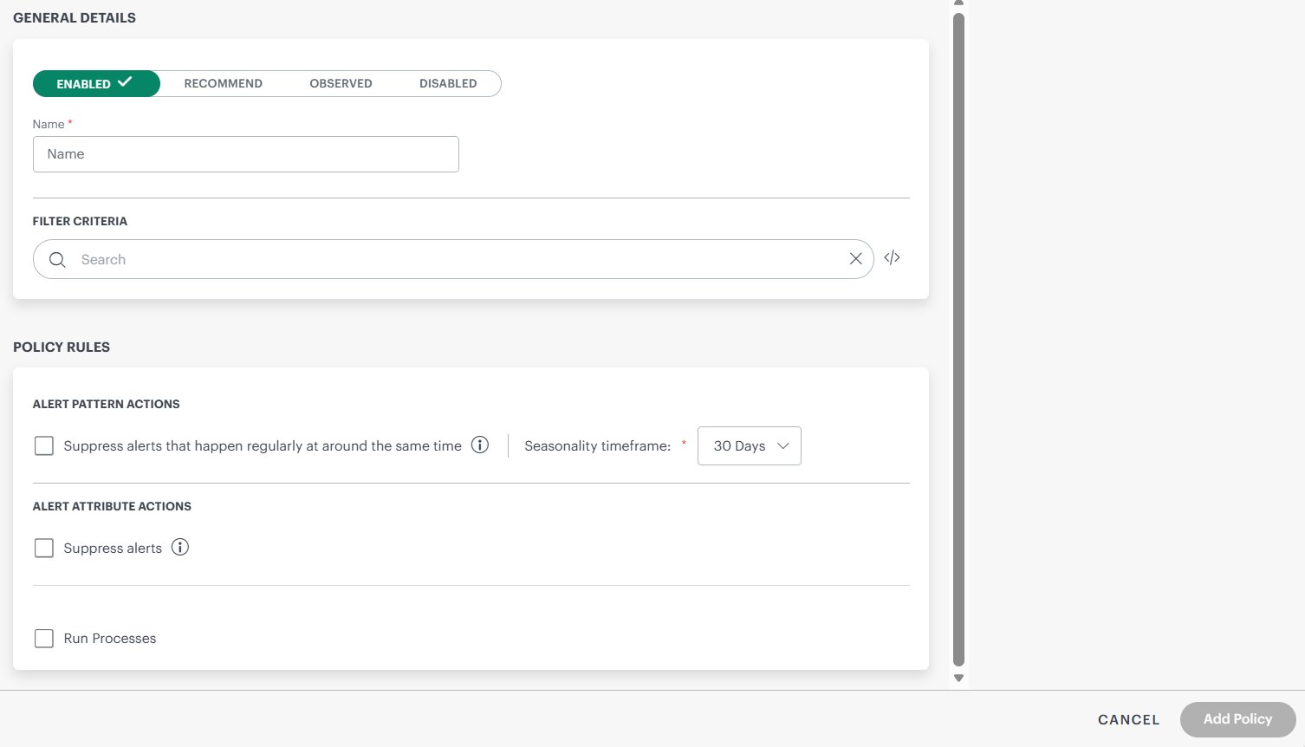Focus the policy Name input field
Viewport: 1305px width, 747px height.
tap(246, 154)
